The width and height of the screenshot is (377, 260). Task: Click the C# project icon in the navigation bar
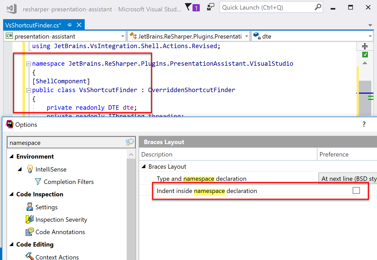9,36
